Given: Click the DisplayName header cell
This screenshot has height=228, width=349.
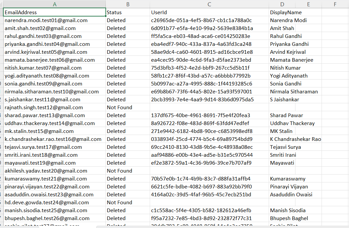Looking at the screenshot, I should [282, 13].
